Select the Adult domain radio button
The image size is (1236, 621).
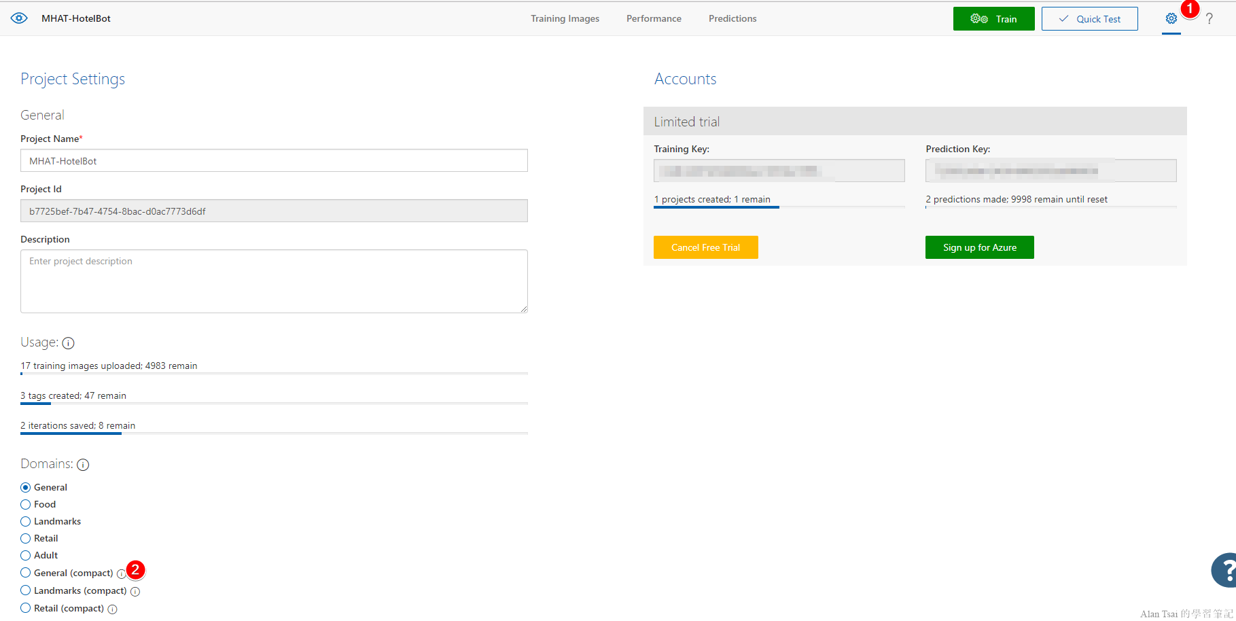pyautogui.click(x=26, y=555)
